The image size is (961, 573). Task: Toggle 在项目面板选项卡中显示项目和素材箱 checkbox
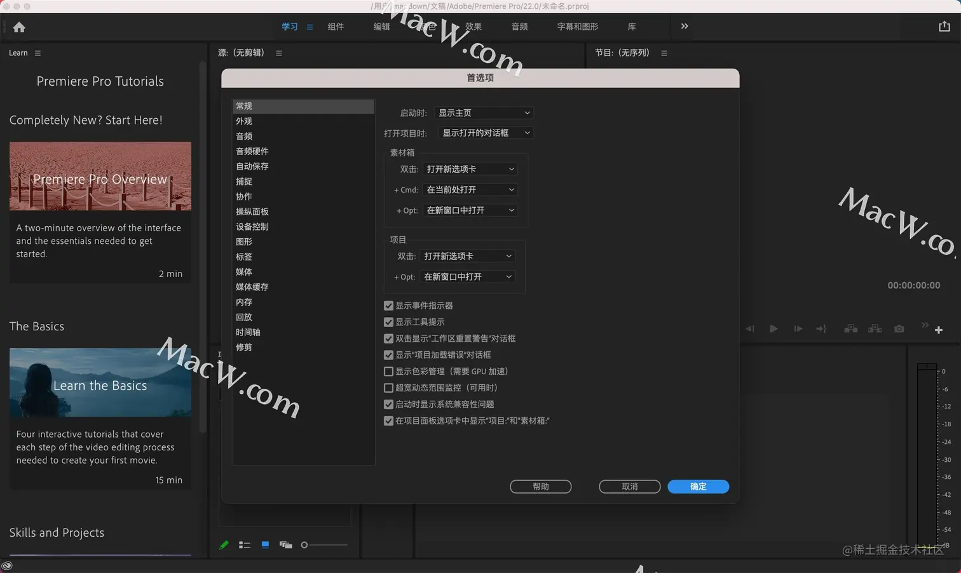coord(388,421)
